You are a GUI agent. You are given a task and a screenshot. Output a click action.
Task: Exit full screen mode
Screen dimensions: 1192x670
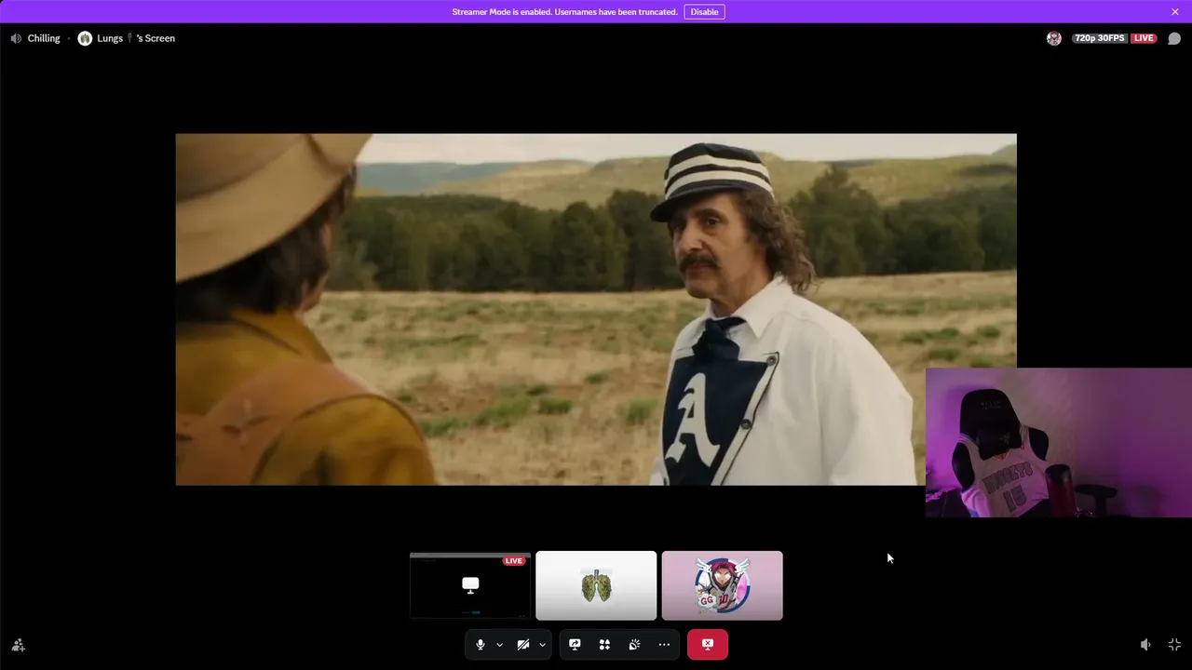coord(1174,645)
